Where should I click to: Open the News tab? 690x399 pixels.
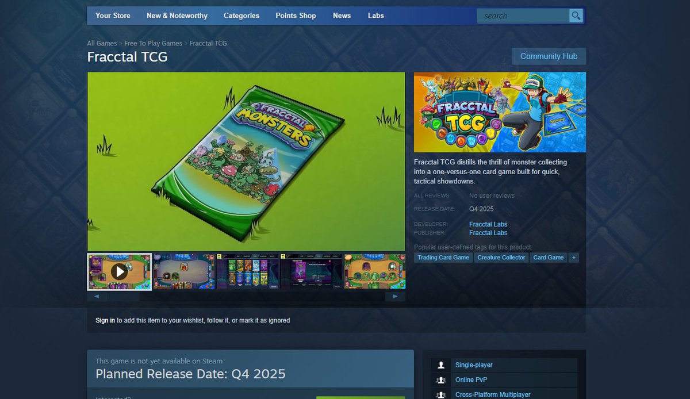tap(342, 16)
